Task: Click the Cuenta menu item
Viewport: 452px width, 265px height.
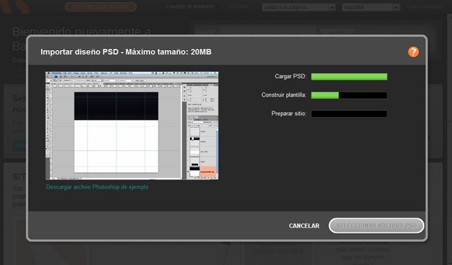Action: pos(239,7)
